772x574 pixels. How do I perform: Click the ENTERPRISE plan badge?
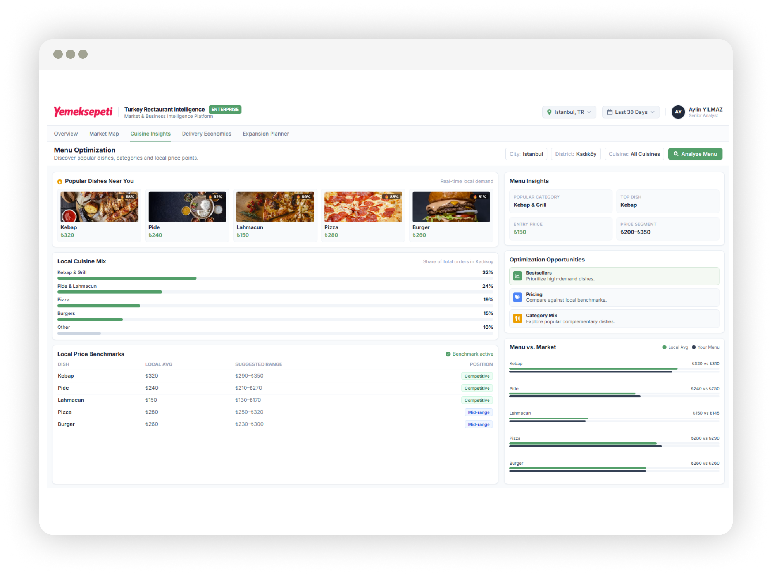click(225, 109)
